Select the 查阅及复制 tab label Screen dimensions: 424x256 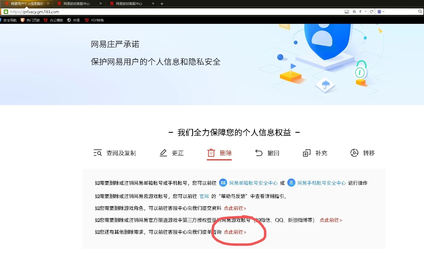tap(121, 153)
